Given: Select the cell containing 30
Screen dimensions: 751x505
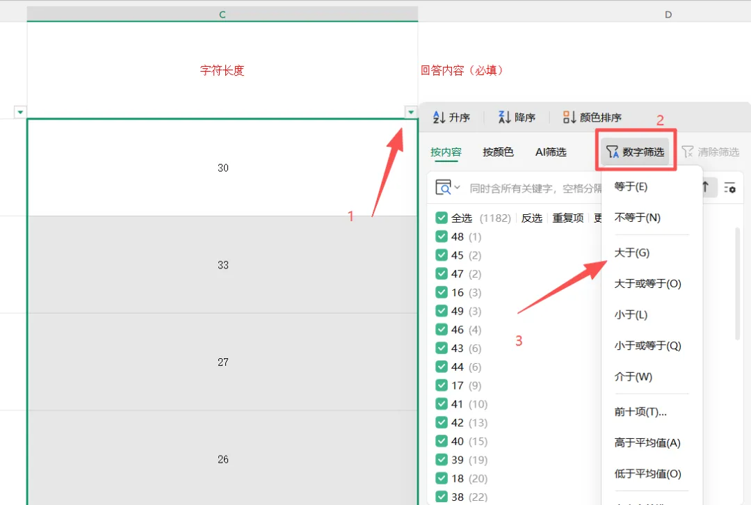Looking at the screenshot, I should [223, 168].
